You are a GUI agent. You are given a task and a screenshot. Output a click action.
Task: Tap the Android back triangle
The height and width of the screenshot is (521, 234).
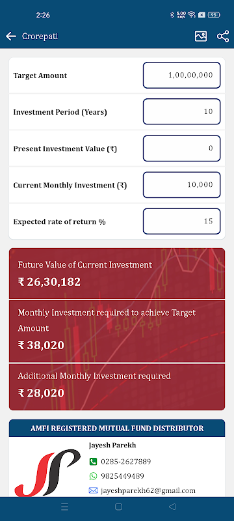[172, 507]
